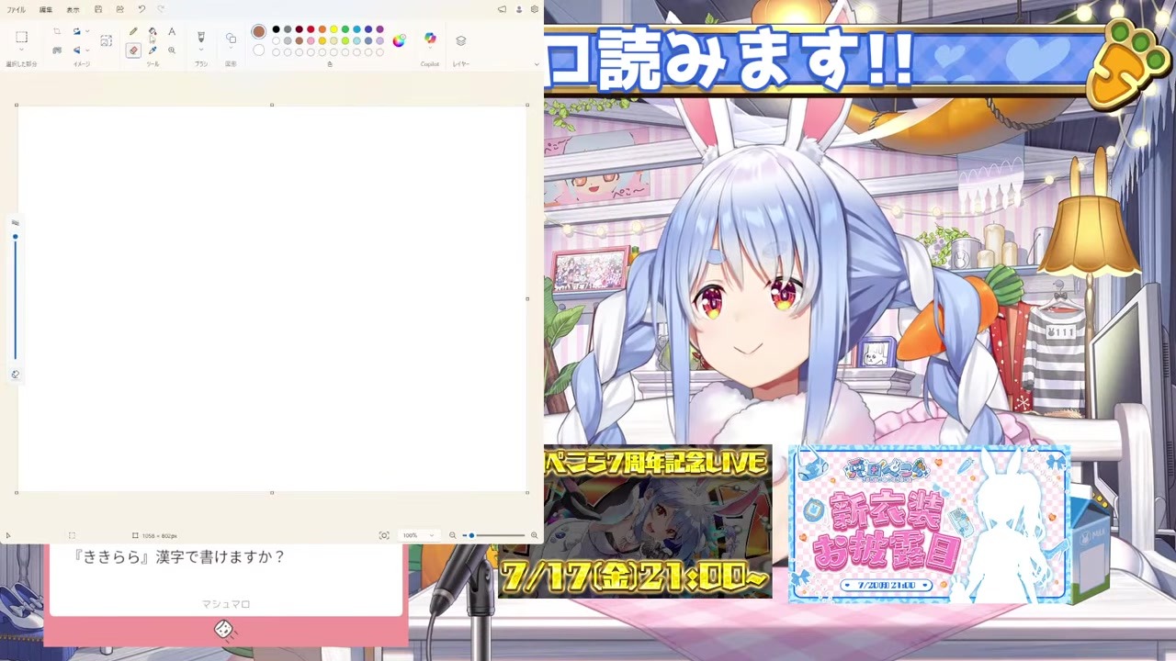Click the white drawing canvas

pyautogui.click(x=272, y=298)
